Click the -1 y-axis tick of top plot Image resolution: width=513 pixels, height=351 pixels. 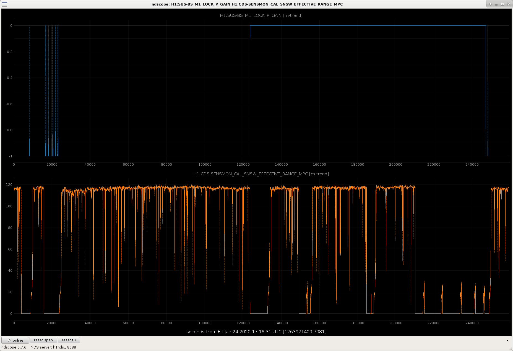(11, 156)
